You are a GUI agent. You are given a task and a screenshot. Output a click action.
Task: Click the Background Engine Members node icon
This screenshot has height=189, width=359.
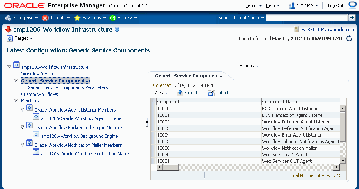30,125
